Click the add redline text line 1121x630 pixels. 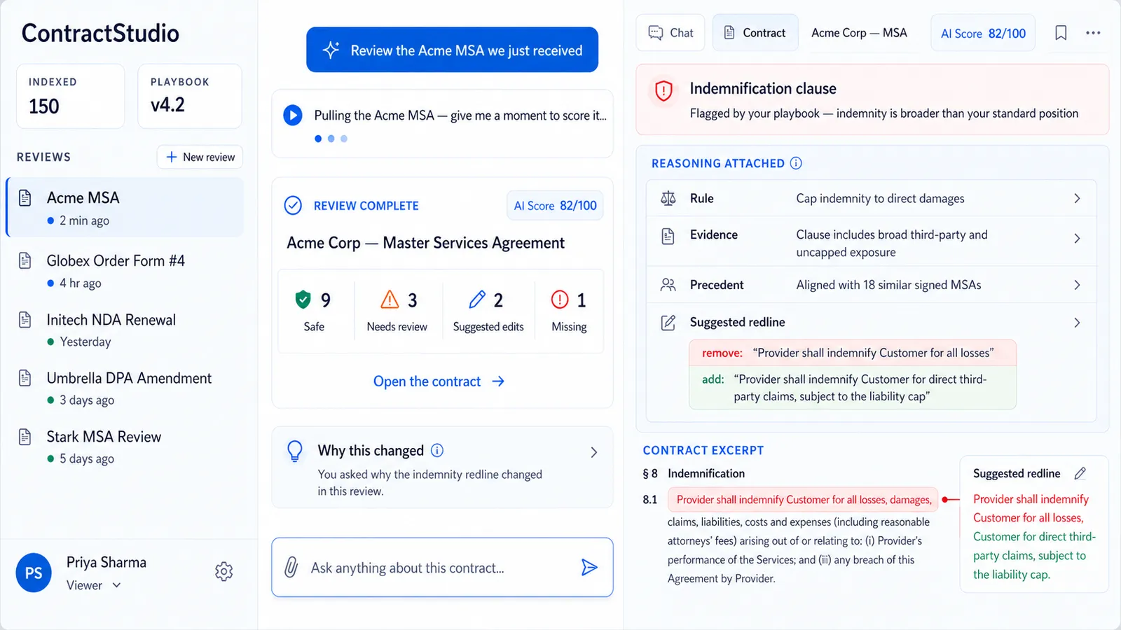pos(852,388)
